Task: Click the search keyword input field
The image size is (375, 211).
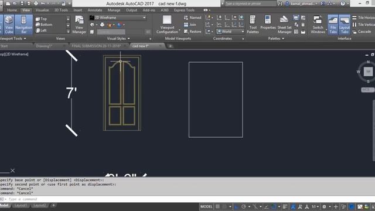Action: (x=250, y=4)
